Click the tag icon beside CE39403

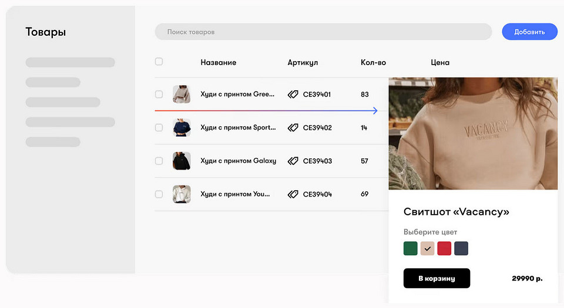(x=293, y=161)
